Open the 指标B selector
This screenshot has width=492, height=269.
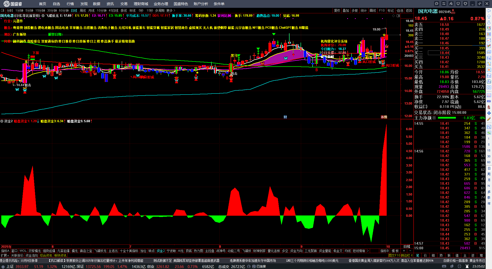click(385, 251)
